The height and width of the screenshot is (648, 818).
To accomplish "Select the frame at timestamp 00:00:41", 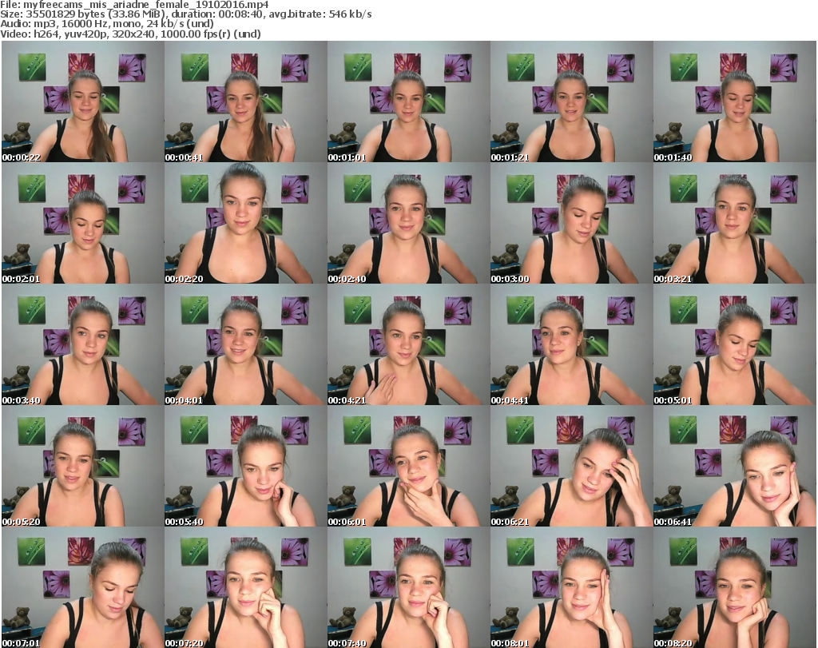I will click(x=244, y=102).
